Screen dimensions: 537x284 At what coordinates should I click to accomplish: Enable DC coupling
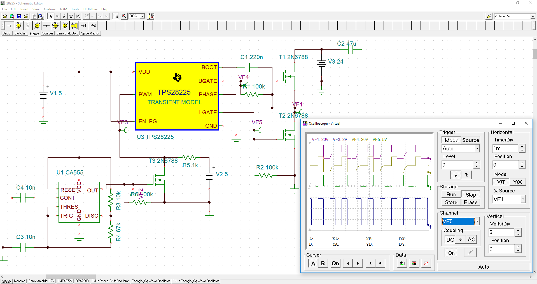point(450,240)
